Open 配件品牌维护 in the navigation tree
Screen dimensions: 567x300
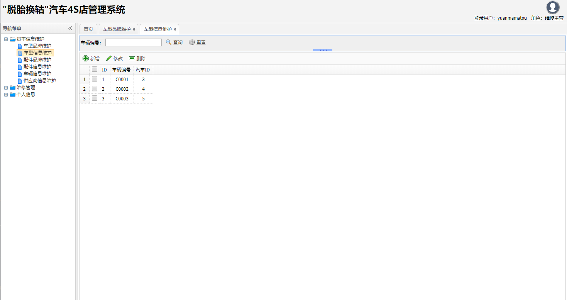click(37, 60)
